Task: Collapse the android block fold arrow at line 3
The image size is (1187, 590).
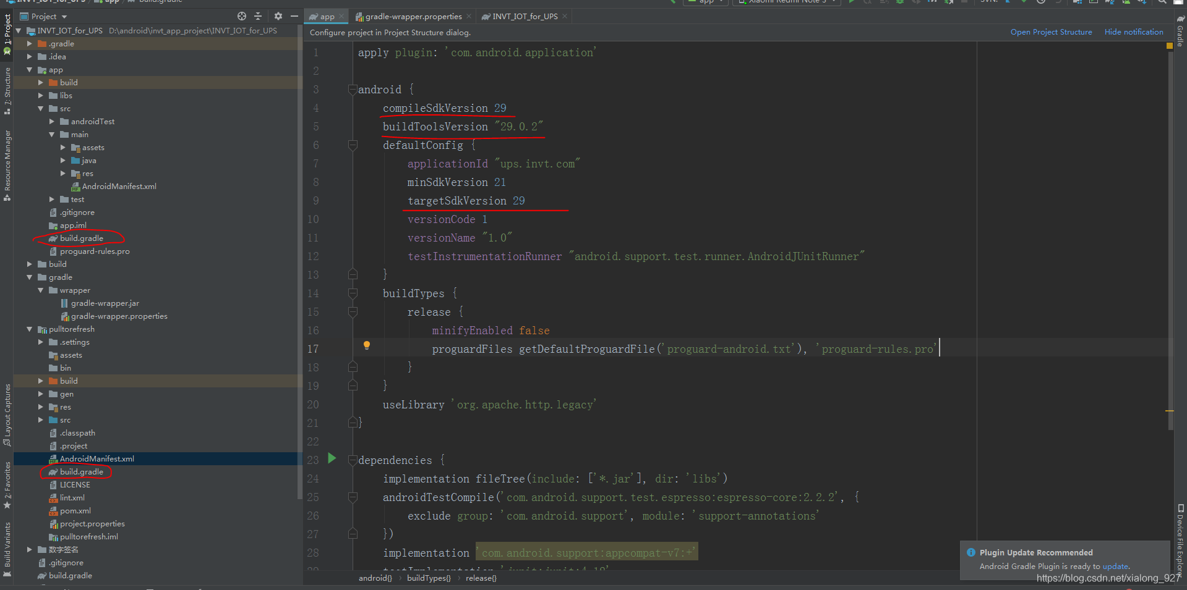Action: tap(353, 90)
